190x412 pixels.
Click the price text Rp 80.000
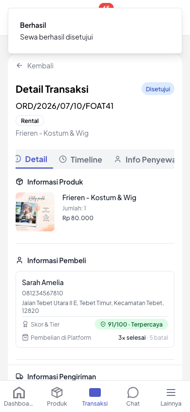tap(78, 218)
